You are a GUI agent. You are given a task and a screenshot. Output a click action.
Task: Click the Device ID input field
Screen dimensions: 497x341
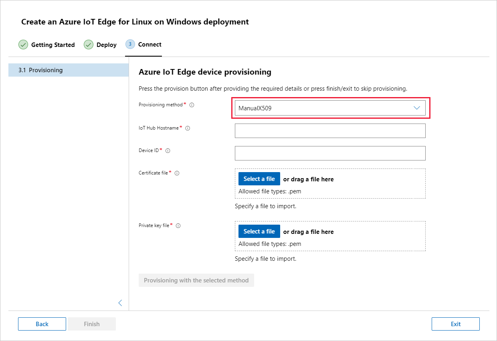330,153
